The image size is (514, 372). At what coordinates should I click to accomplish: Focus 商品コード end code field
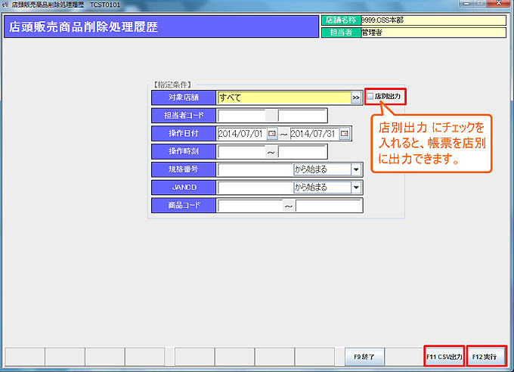(x=329, y=206)
